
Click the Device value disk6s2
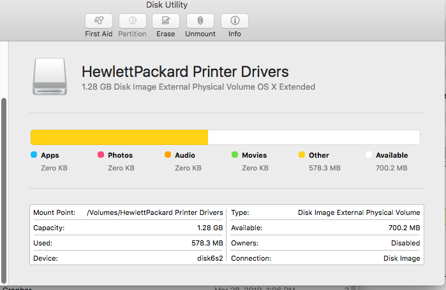tap(210, 259)
